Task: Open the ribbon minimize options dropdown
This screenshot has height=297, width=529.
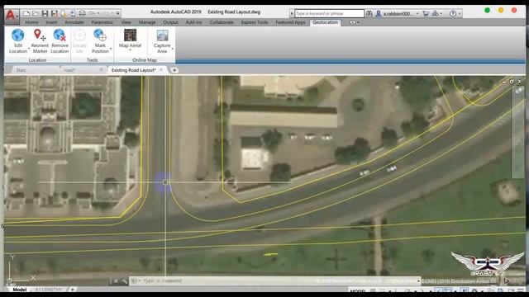Action: [358, 22]
